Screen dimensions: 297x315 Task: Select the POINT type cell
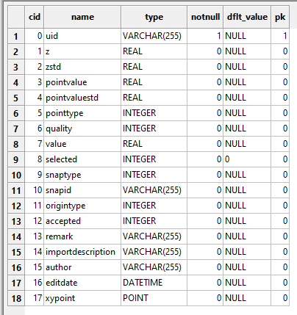click(154, 298)
